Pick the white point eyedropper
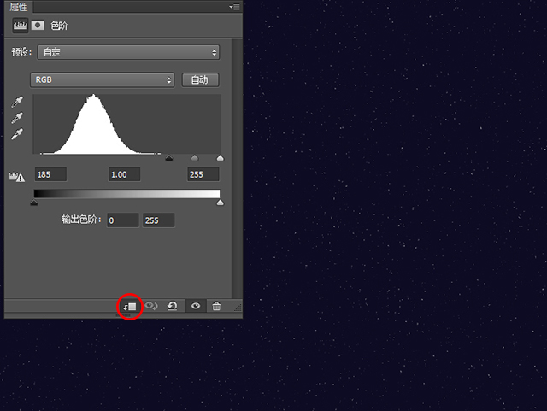 (17, 135)
